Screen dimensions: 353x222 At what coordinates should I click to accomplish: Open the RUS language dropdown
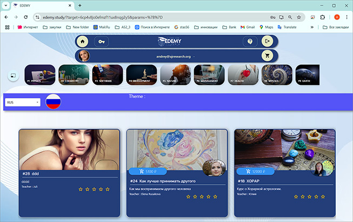tap(23, 102)
